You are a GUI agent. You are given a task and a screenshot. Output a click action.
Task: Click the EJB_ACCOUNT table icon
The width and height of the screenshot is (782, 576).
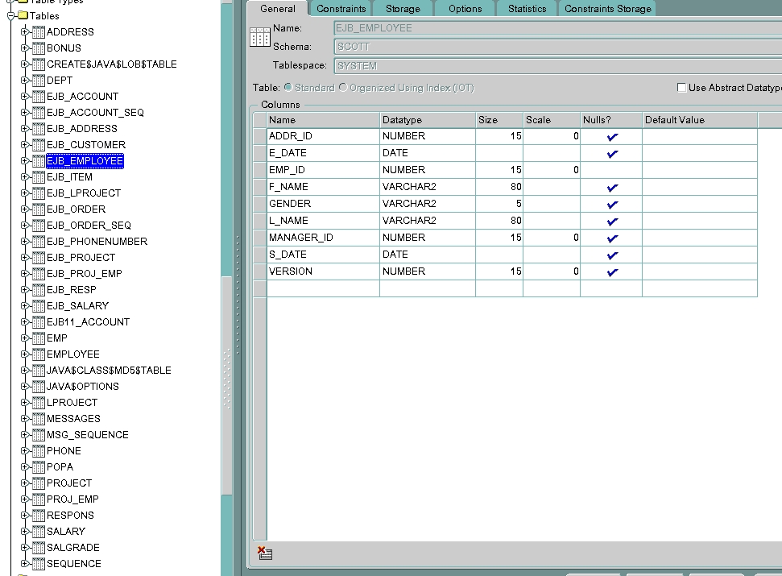tap(39, 96)
